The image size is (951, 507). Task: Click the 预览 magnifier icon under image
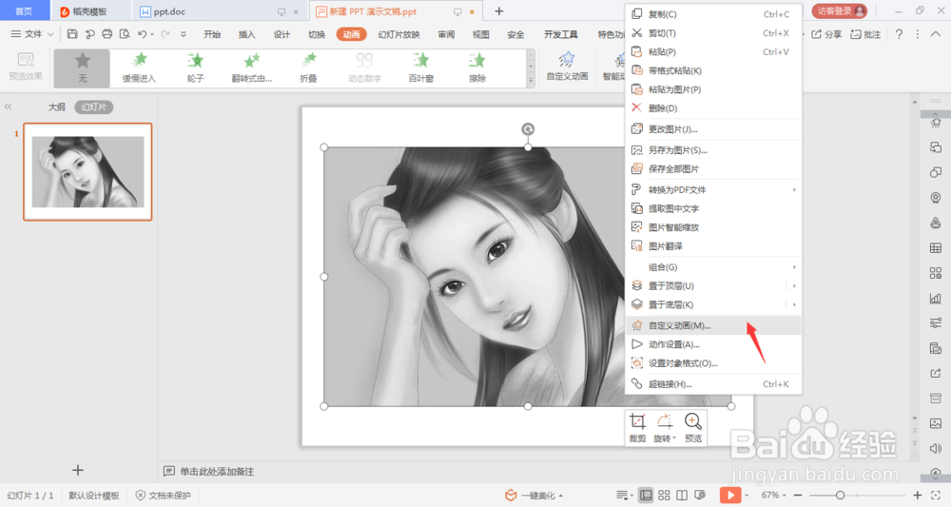coord(693,427)
